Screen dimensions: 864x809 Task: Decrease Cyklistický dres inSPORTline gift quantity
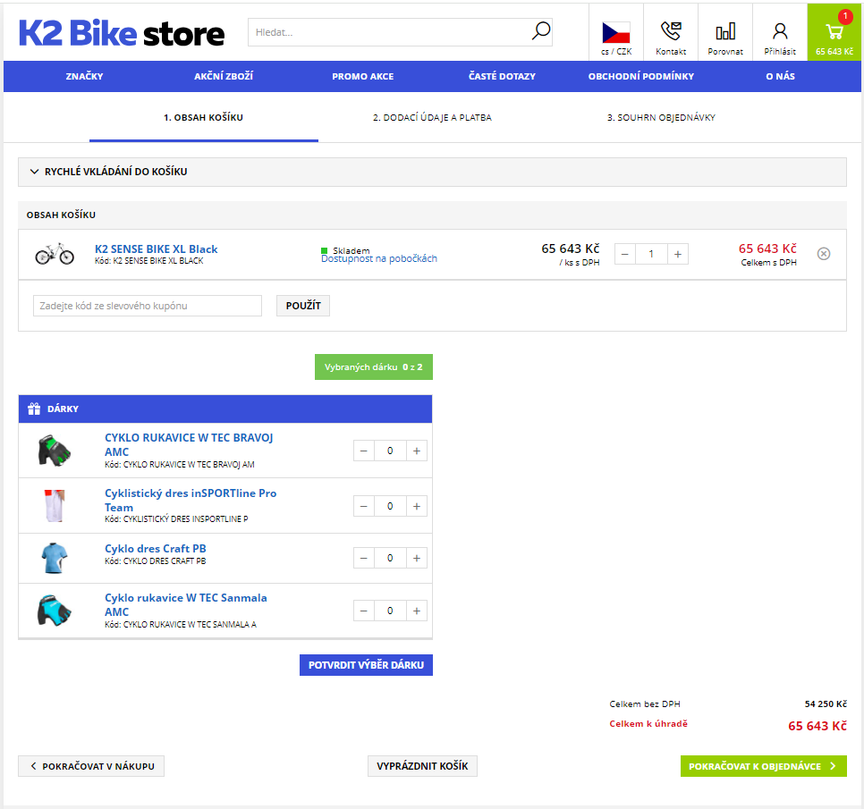[x=364, y=506]
